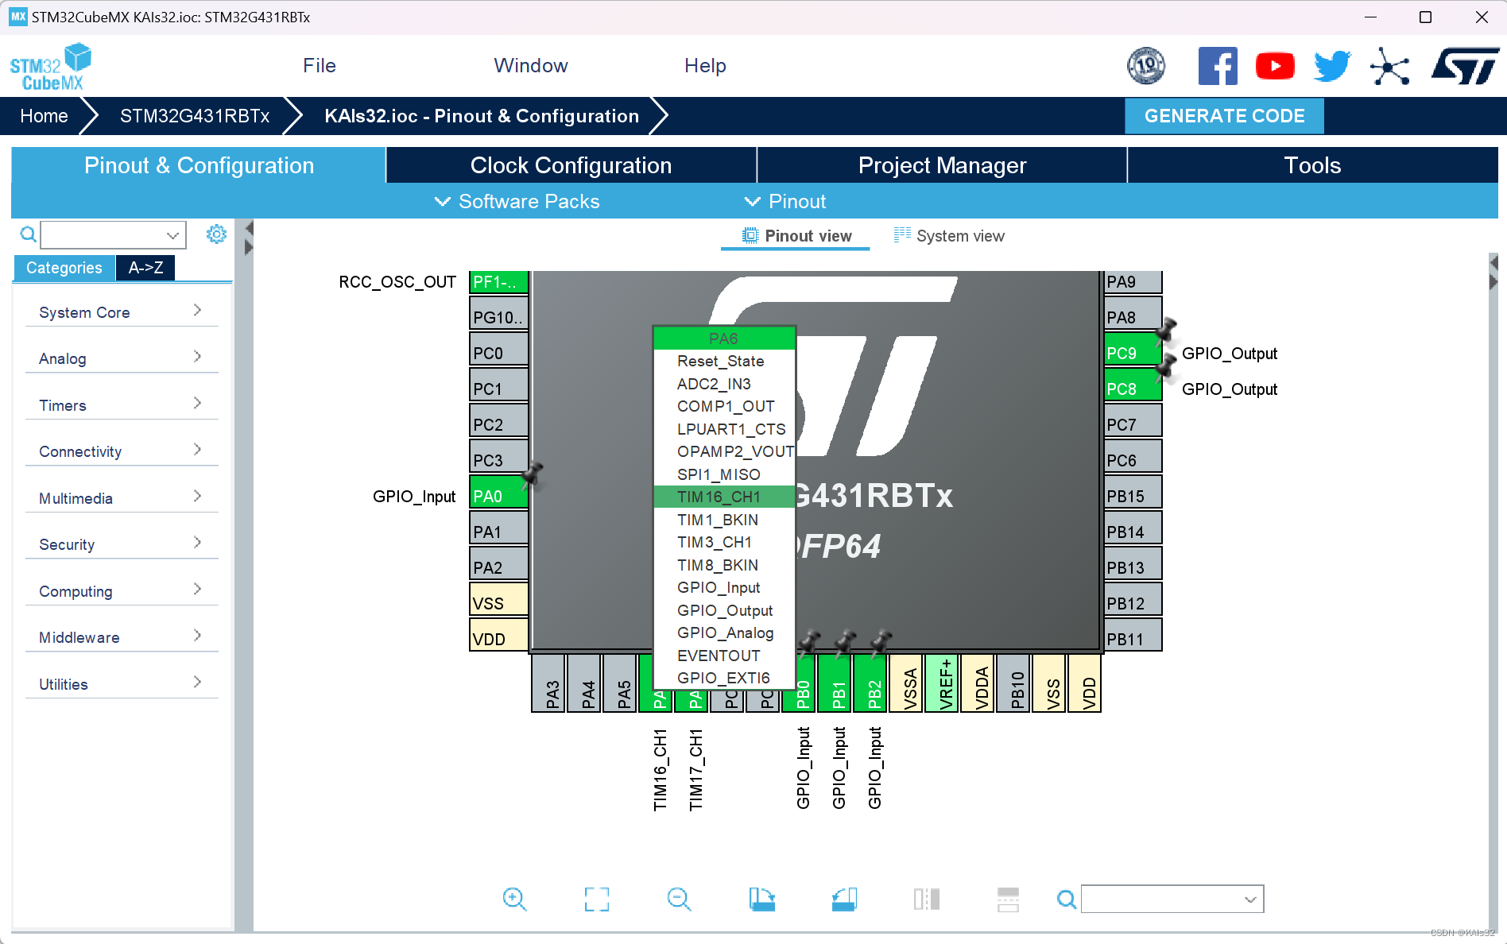The width and height of the screenshot is (1507, 944).
Task: Expand the Utilities category
Action: (122, 683)
